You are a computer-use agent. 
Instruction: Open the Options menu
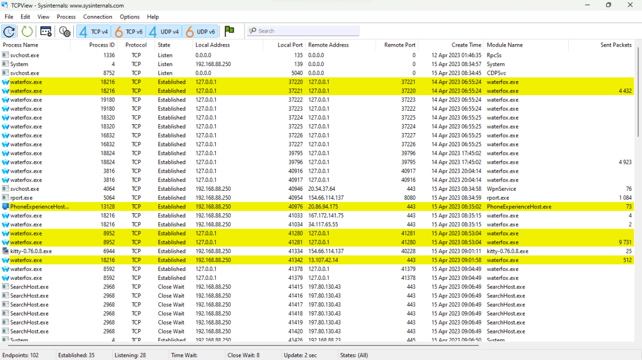coord(129,17)
